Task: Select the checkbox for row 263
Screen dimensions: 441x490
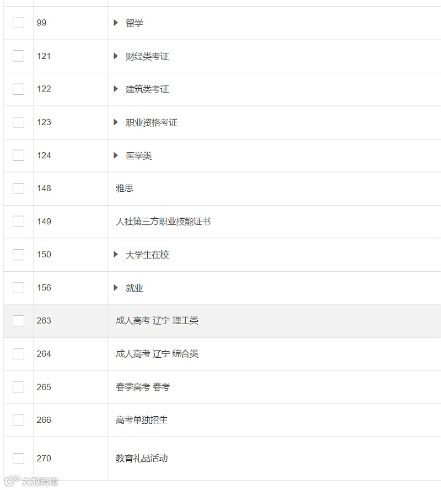Action: [x=18, y=321]
